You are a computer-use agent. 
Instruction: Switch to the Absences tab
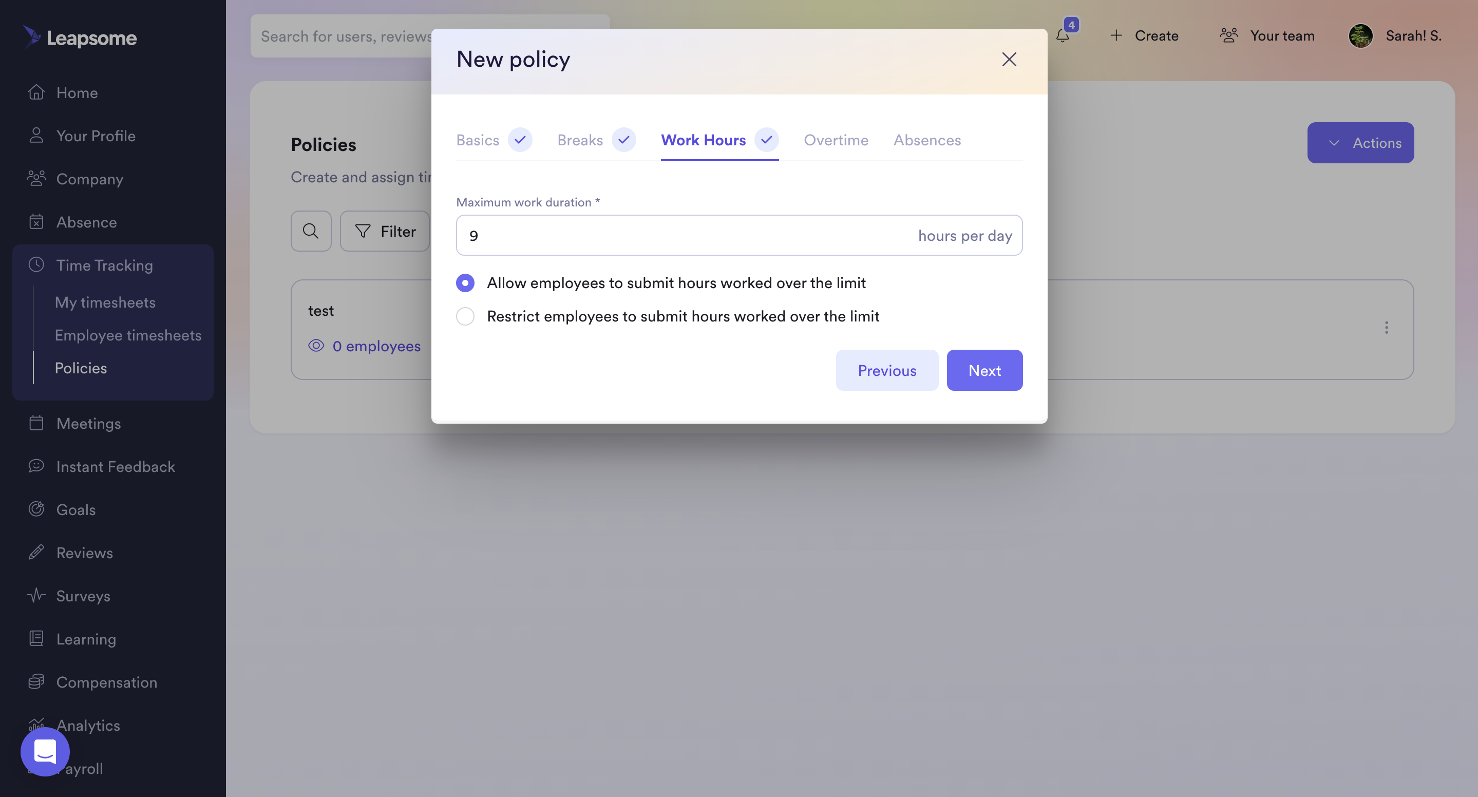point(926,140)
